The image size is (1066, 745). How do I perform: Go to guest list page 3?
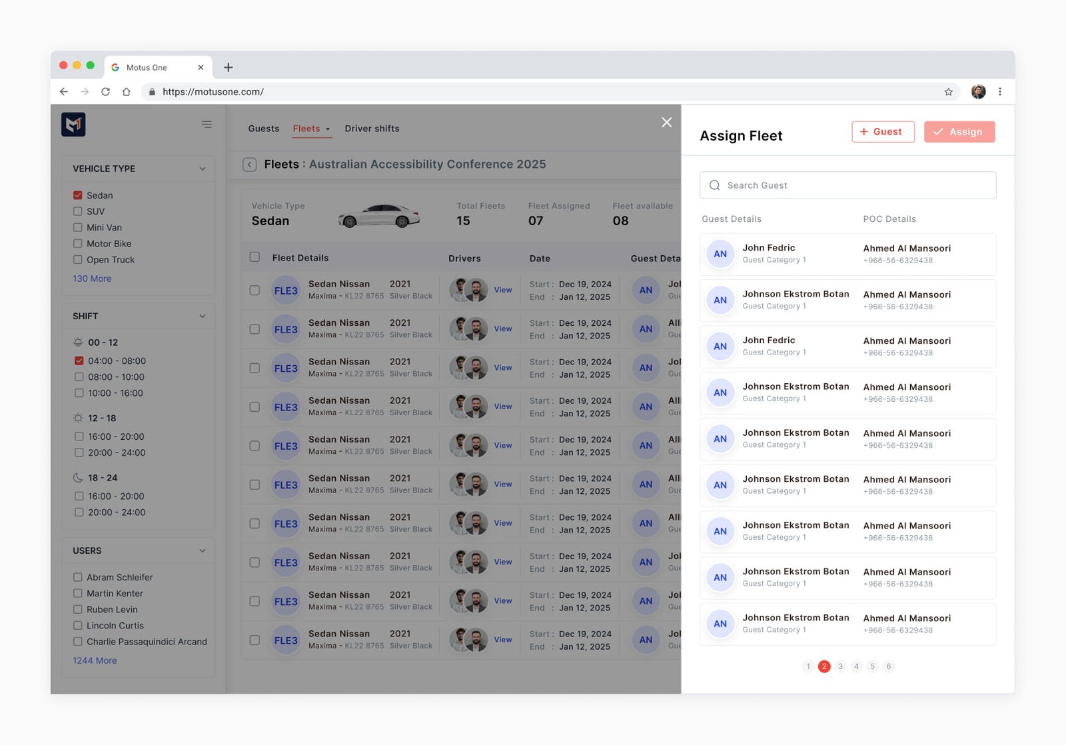click(840, 666)
